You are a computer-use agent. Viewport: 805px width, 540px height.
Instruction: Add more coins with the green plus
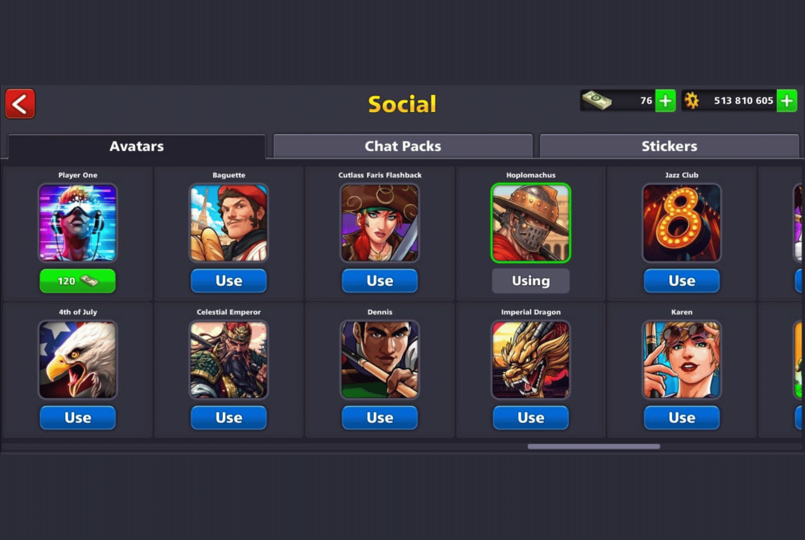786,101
